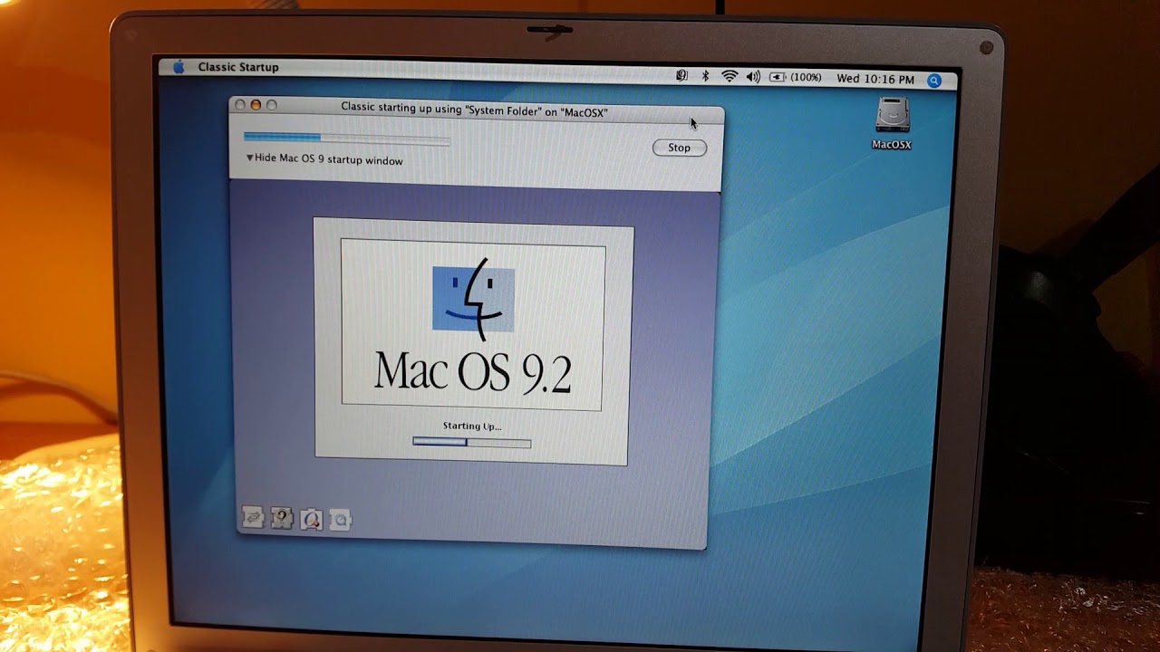Click the arrows extension icon in startup window
The image size is (1160, 652).
253,517
